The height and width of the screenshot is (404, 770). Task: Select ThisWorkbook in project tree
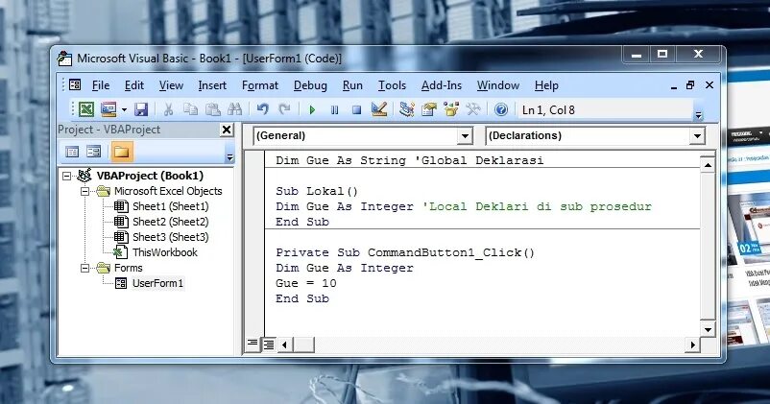point(164,252)
